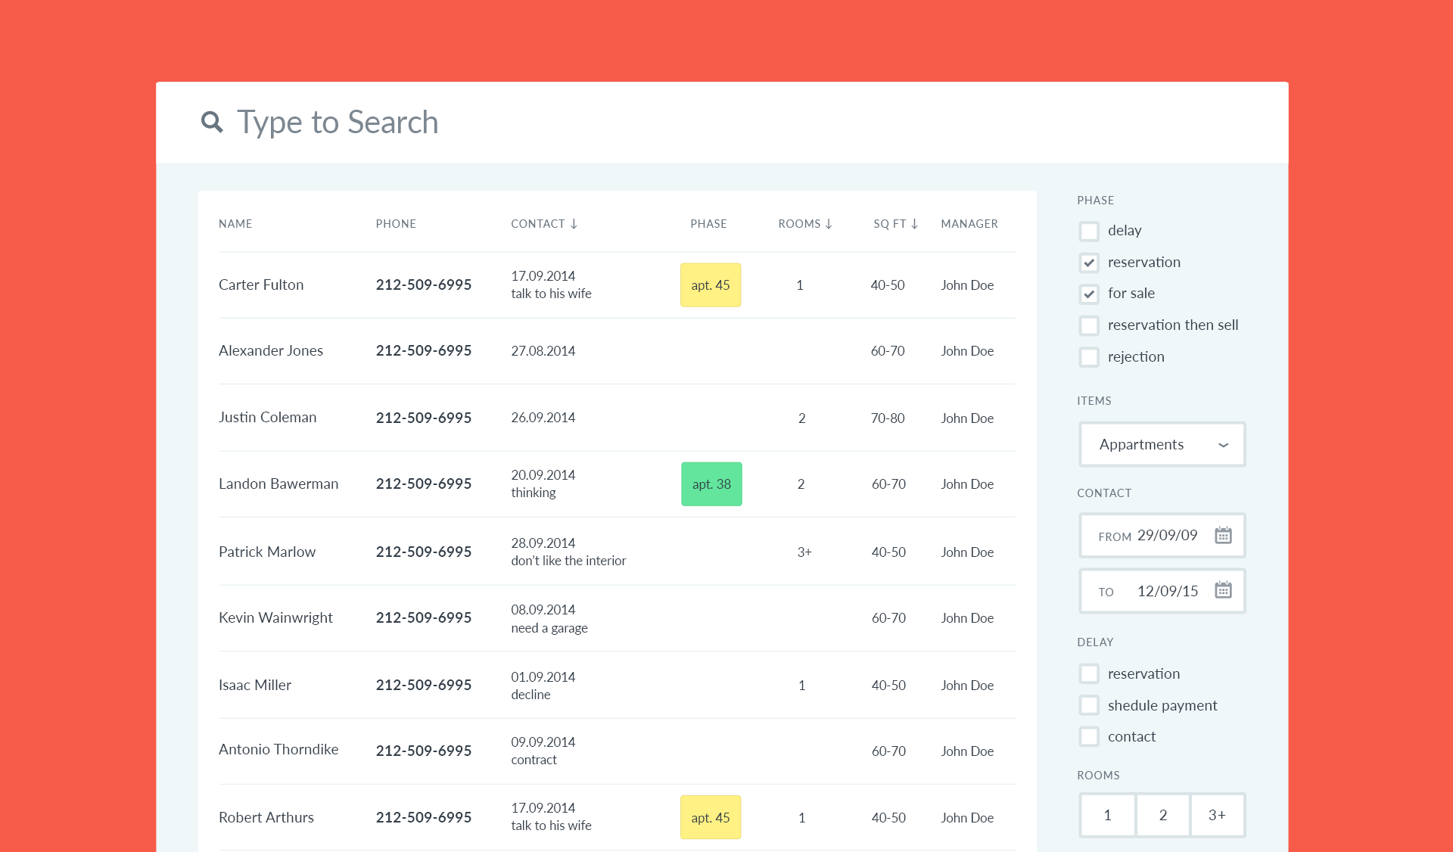Select the Antonio Thorndike name cell
Image resolution: width=1453 pixels, height=852 pixels.
[x=278, y=749]
